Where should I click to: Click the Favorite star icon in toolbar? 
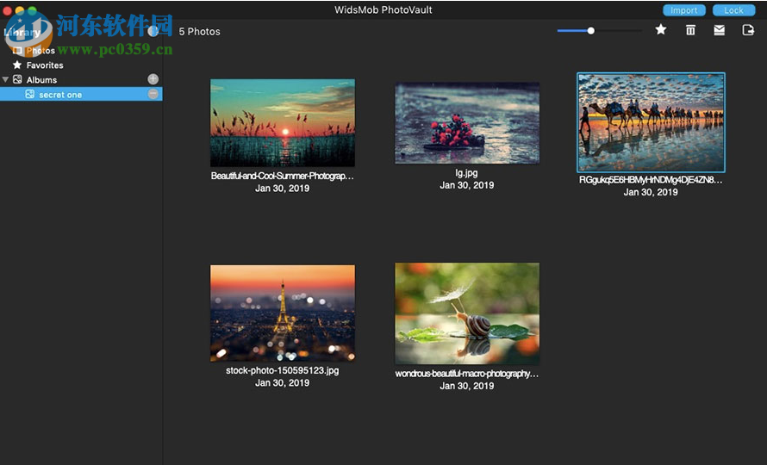[661, 30]
